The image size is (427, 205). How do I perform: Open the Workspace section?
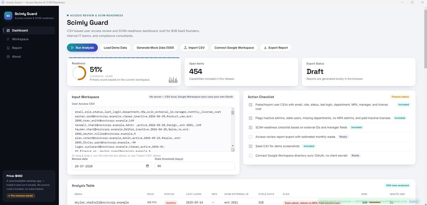[x=29, y=39]
